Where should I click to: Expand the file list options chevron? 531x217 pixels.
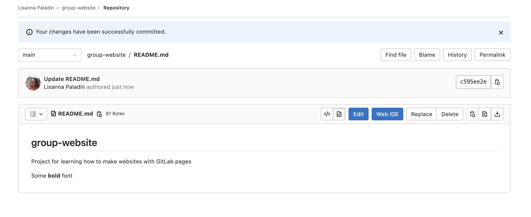point(41,114)
